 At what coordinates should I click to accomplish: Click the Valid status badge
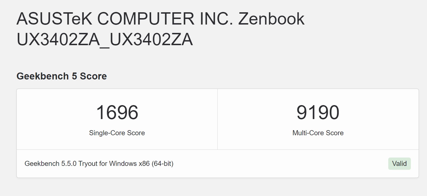(x=399, y=164)
